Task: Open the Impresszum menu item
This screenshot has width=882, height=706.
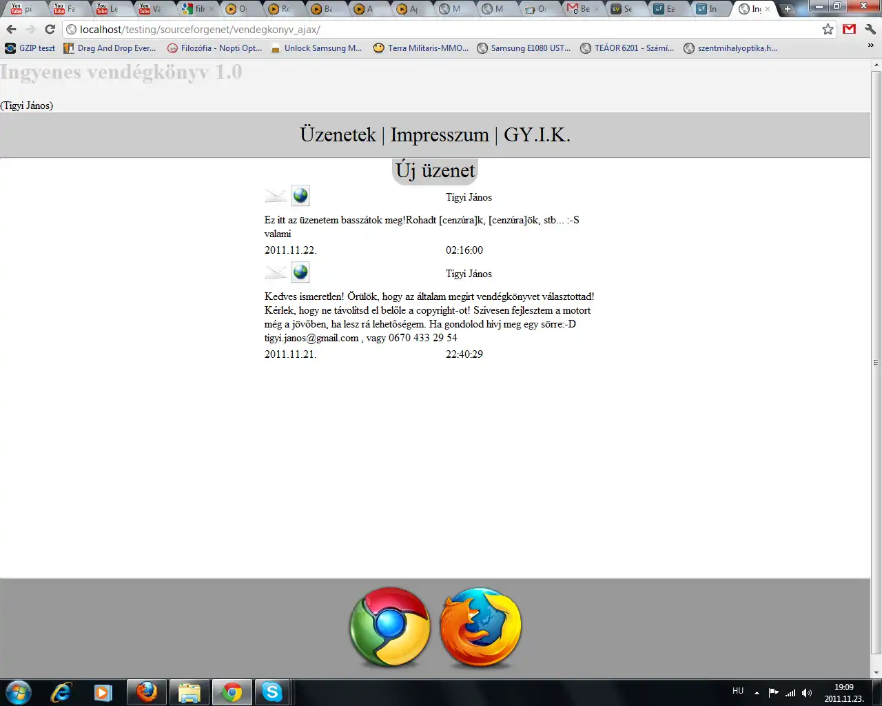Action: (x=440, y=134)
